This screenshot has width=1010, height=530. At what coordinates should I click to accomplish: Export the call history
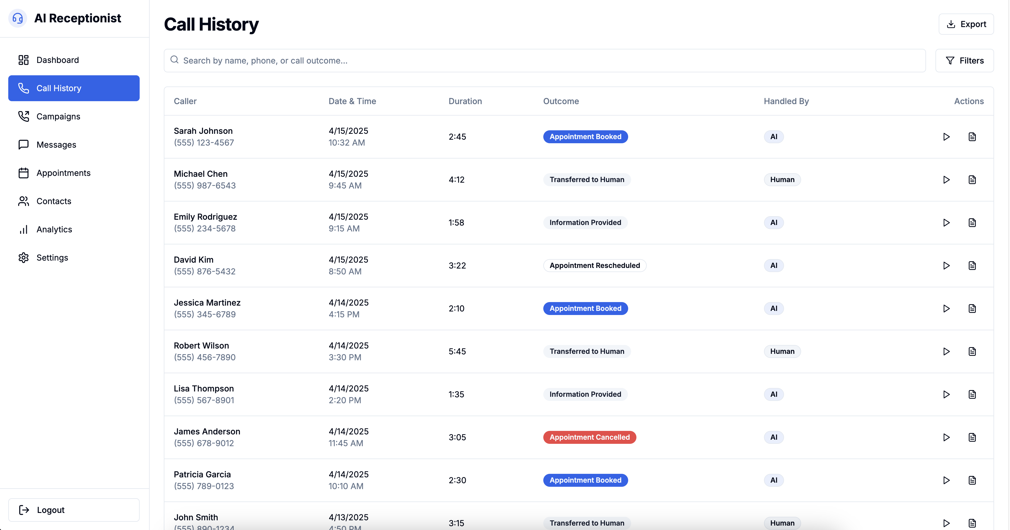tap(966, 24)
